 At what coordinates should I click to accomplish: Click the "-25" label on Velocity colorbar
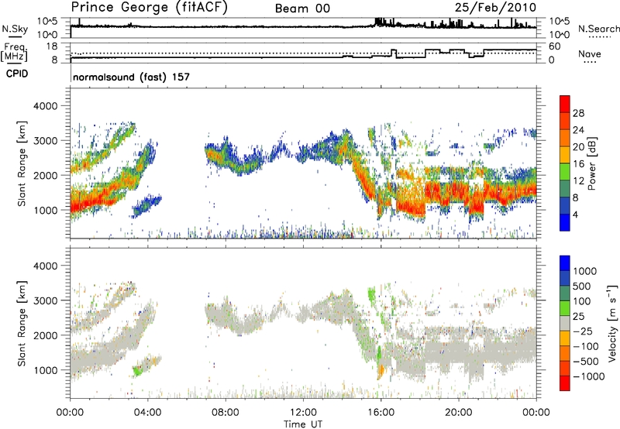[x=583, y=331]
